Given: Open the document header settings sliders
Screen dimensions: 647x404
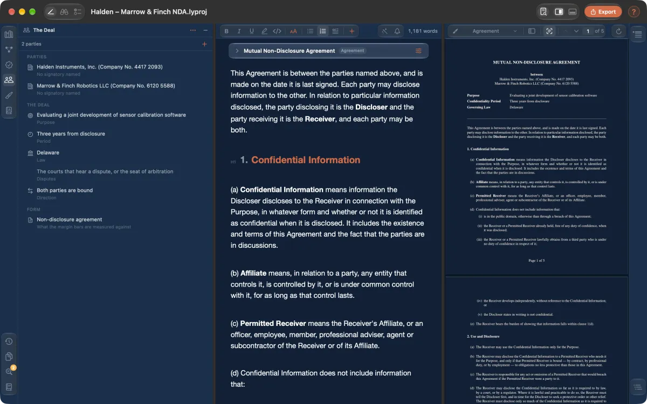Looking at the screenshot, I should pyautogui.click(x=418, y=51).
